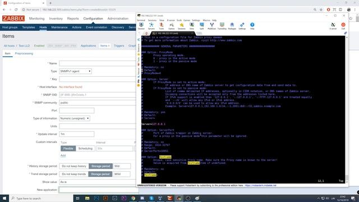Click the Zabbix logo
Viewport: 359px width, 202px height.
coord(13,19)
